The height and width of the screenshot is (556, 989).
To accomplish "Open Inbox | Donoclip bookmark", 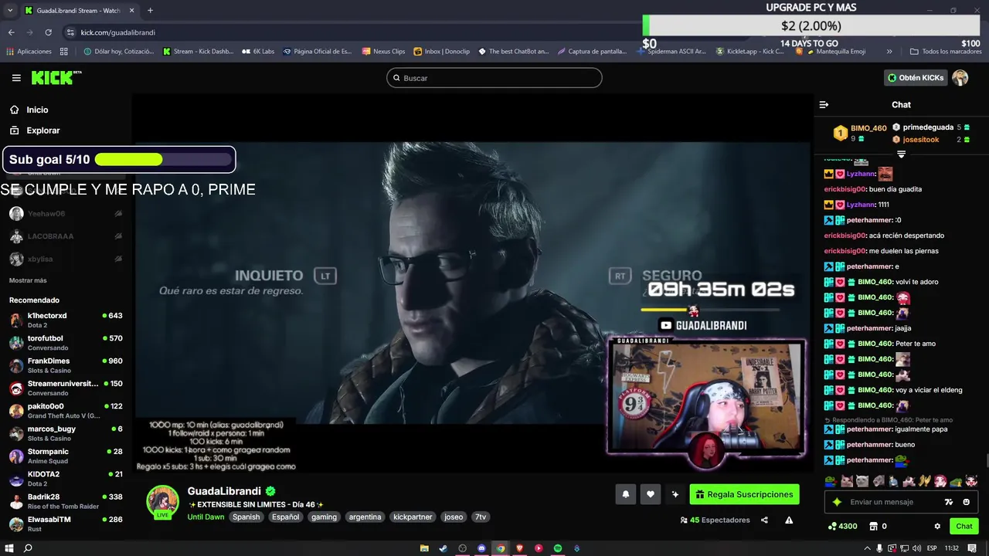I will (442, 52).
